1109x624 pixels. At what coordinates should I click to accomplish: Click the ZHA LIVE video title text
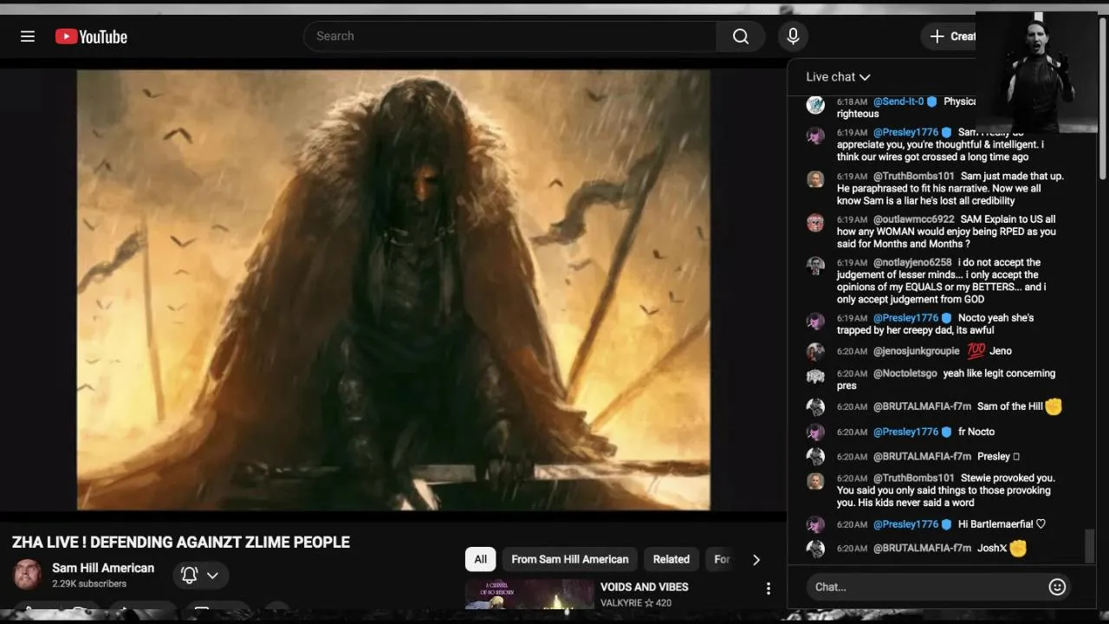pos(181,543)
